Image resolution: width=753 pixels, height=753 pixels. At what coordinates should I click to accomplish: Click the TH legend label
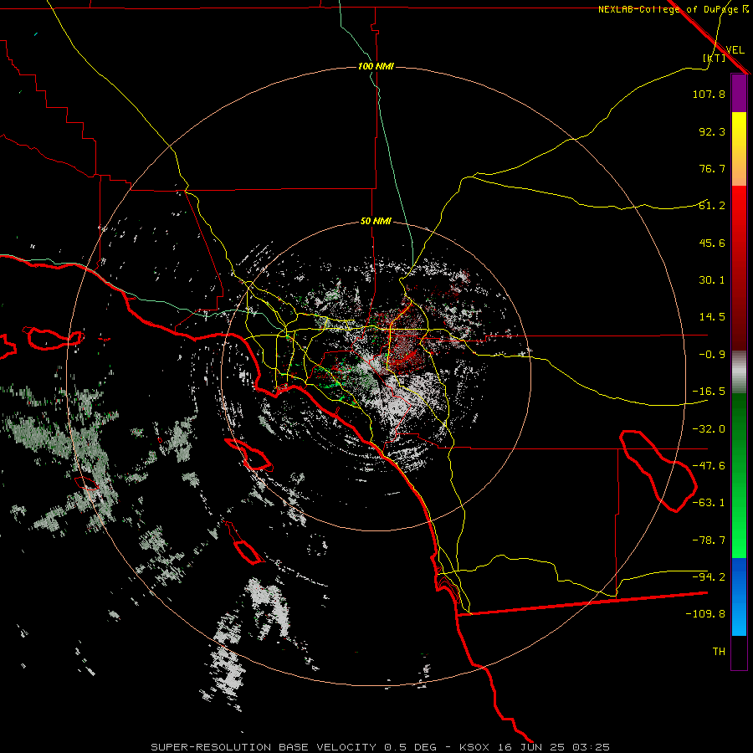[719, 652]
